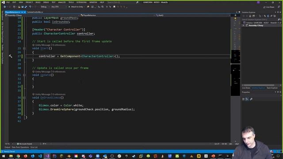Open Visual Studio Code from the taskbar
The height and width of the screenshot is (159, 283).
pyautogui.click(x=40, y=156)
